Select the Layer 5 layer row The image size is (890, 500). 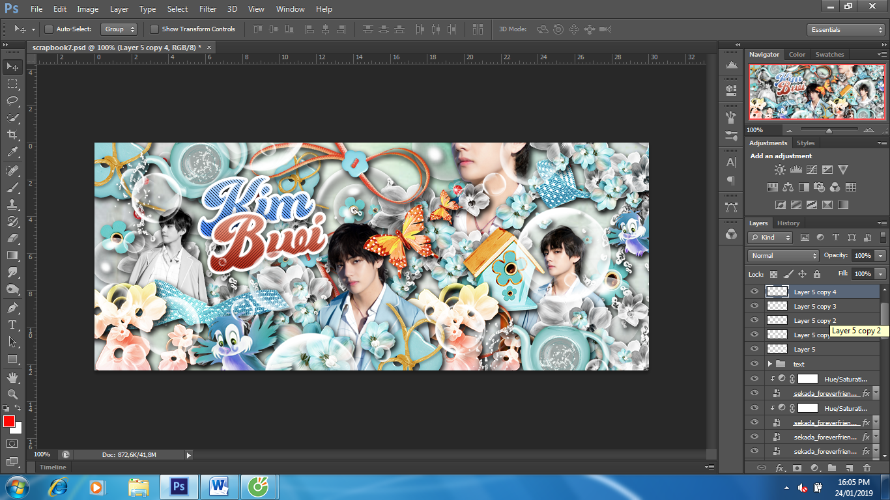tap(805, 350)
